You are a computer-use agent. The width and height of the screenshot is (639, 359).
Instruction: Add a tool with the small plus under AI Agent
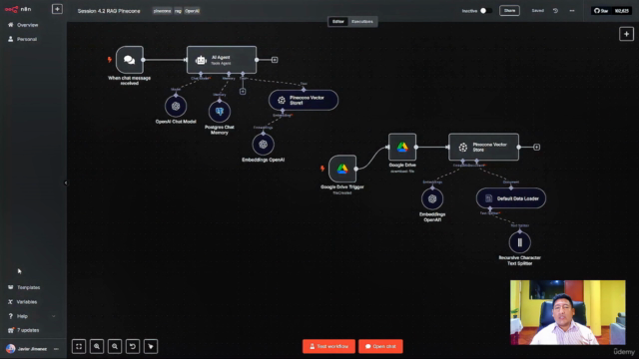(243, 92)
